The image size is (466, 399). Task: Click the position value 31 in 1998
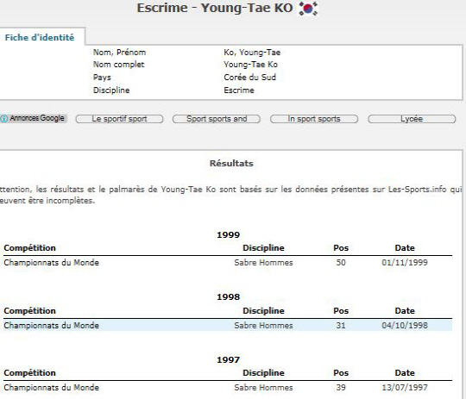point(341,326)
